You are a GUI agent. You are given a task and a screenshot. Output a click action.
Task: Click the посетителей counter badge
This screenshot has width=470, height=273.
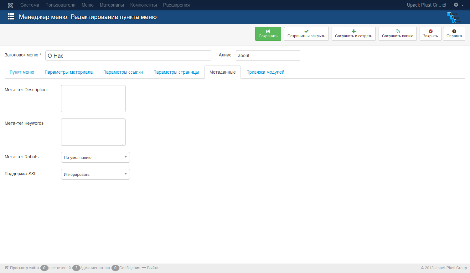(44, 268)
